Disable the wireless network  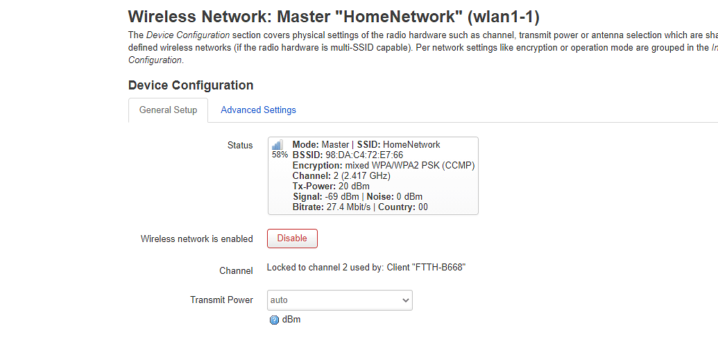292,238
